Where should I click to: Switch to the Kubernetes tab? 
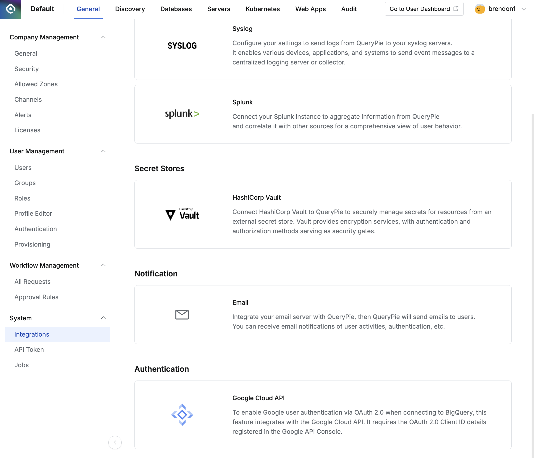coord(262,9)
